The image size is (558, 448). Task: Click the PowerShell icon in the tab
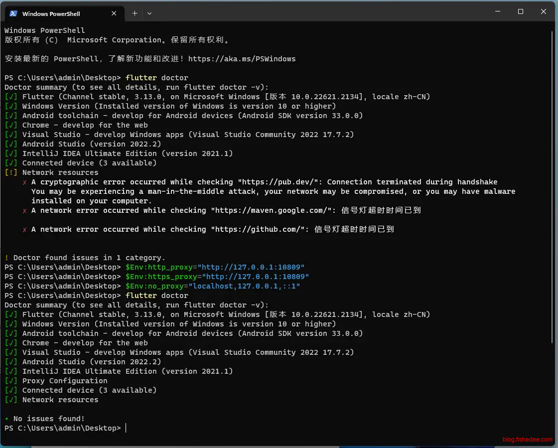tap(13, 13)
